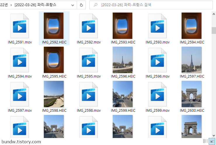Select the IMG_2592.HEIC airplane window thumbnail
The image size is (216, 145).
[x=54, y=26]
